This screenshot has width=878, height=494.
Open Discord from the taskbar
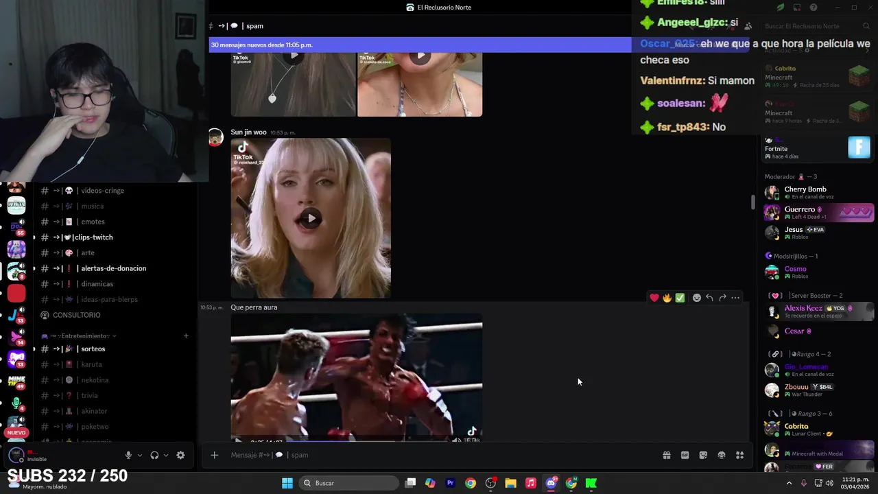coord(551,483)
